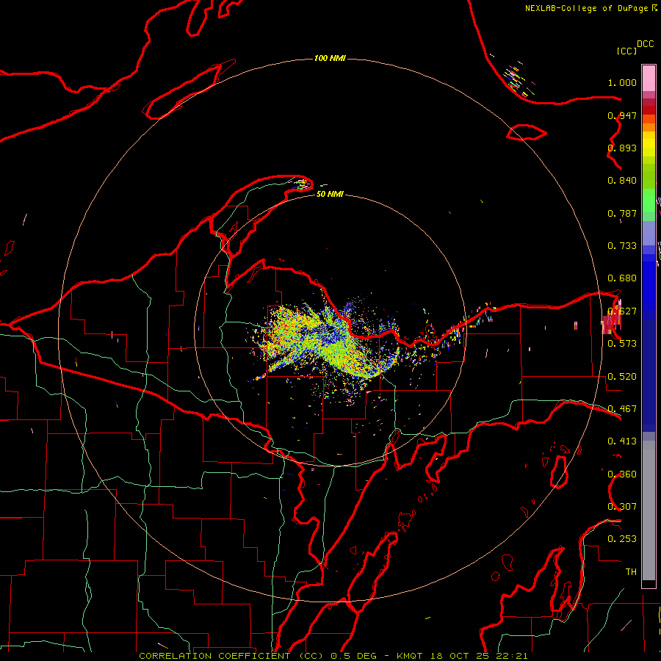This screenshot has height=661, width=661.
Task: Click the 100 NMI range ring label
Action: point(330,58)
